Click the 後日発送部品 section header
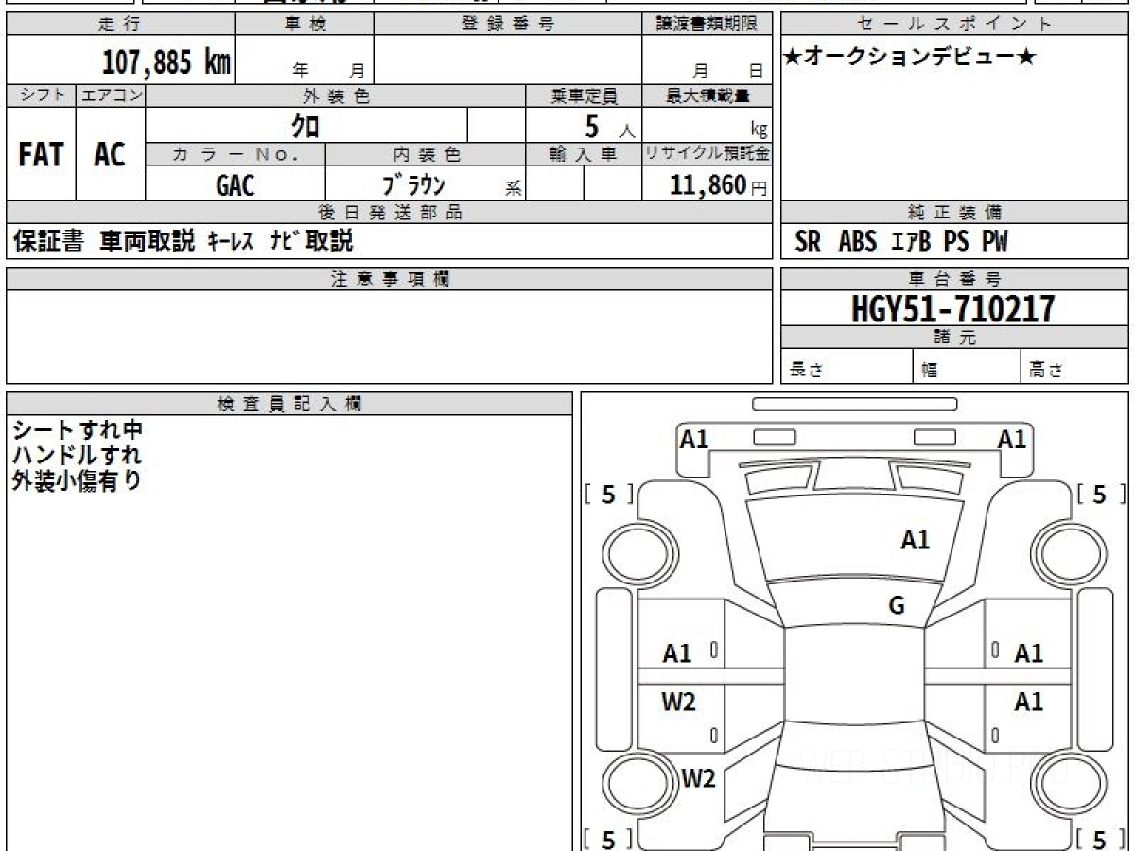Screen dimensions: 1135x851 pos(389,213)
